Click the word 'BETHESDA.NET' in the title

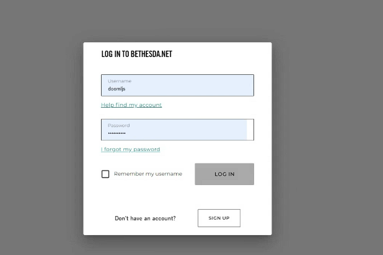click(151, 54)
